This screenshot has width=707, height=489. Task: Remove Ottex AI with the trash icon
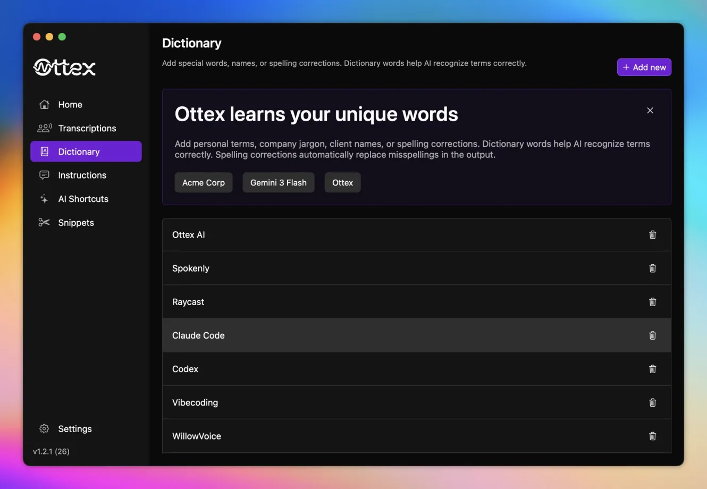pyautogui.click(x=652, y=234)
